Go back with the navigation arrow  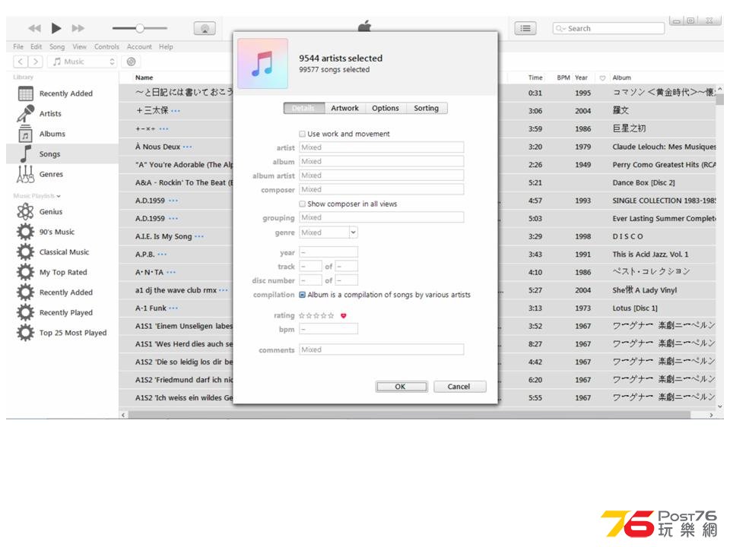pos(21,62)
